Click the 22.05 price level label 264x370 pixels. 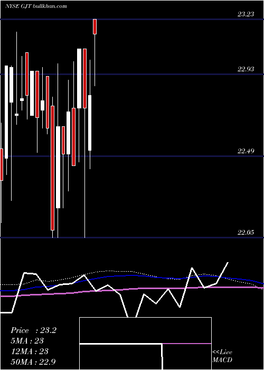(246, 233)
